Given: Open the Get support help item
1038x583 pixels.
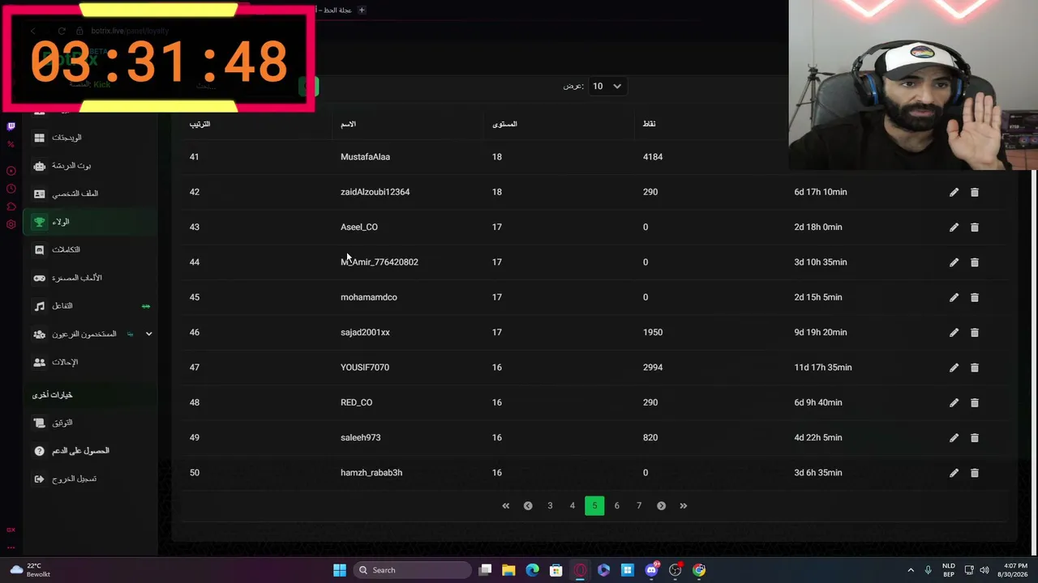Looking at the screenshot, I should (89, 450).
